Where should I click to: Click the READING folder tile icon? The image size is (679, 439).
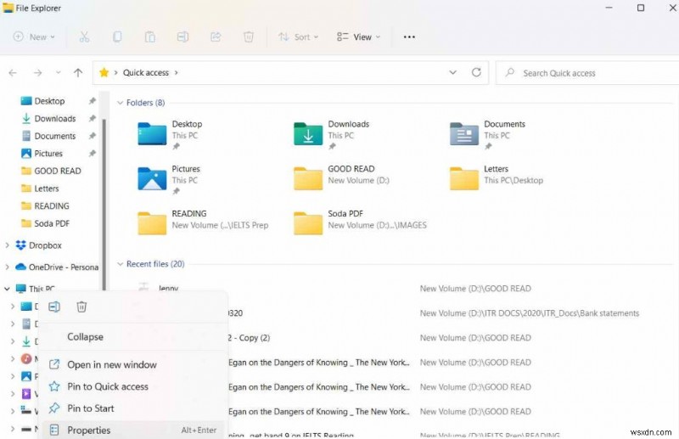point(152,223)
